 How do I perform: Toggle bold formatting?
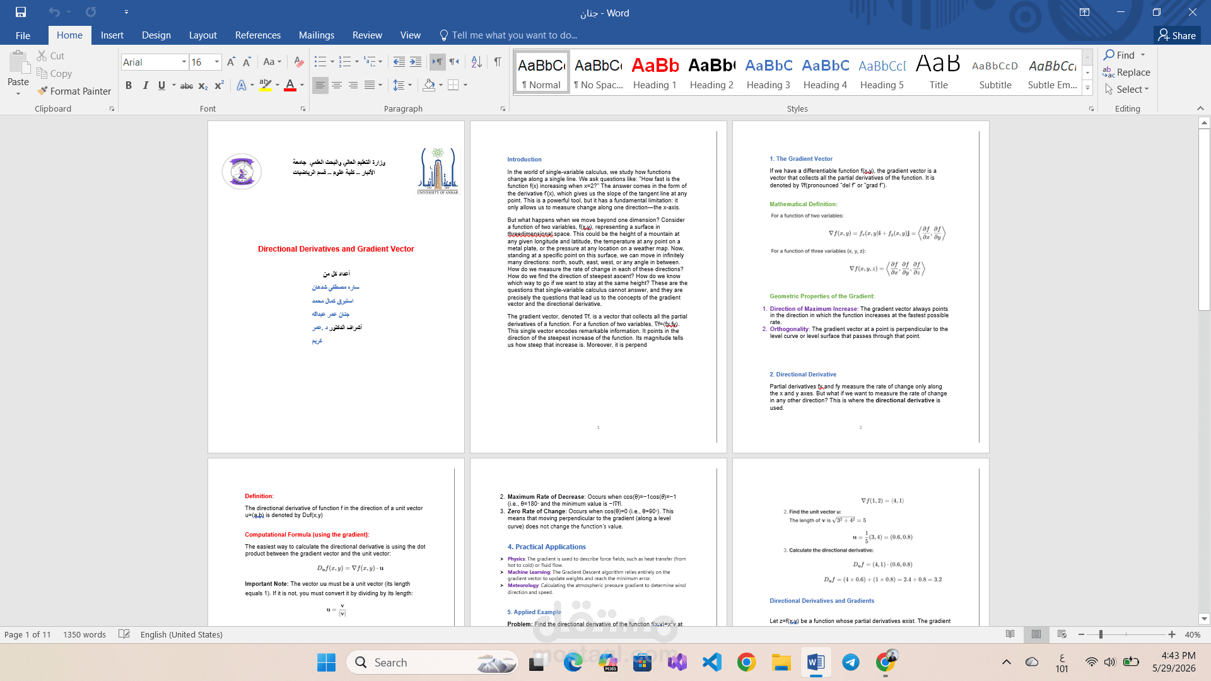pos(129,85)
